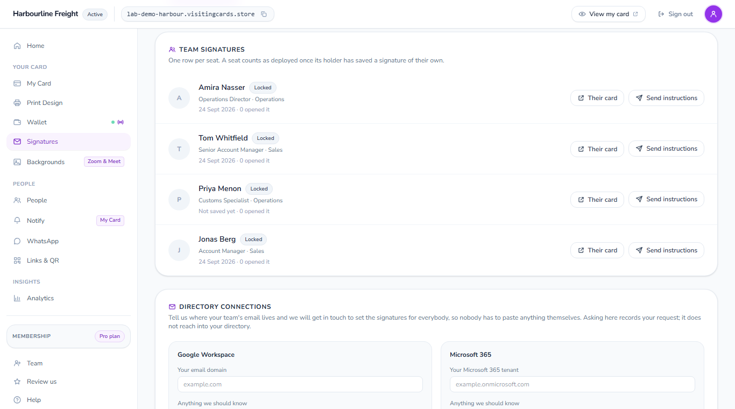Click the Harbourline Freight brand name

click(46, 14)
